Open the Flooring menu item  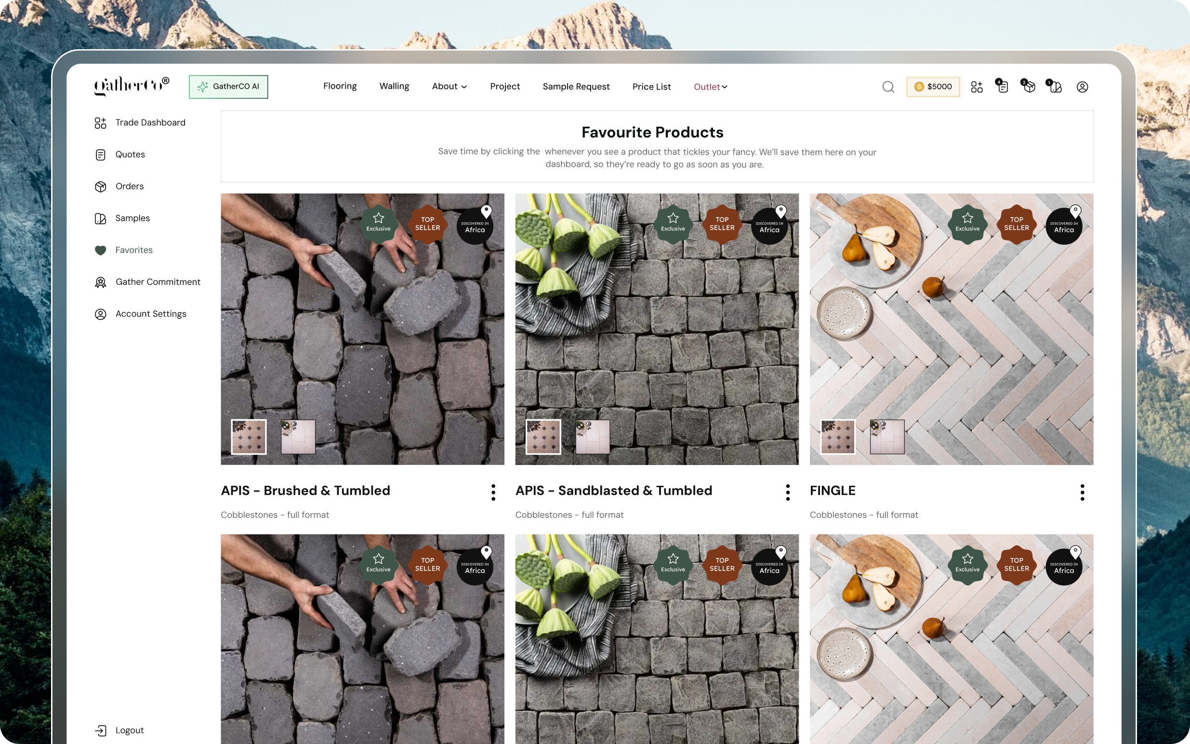[x=340, y=86]
